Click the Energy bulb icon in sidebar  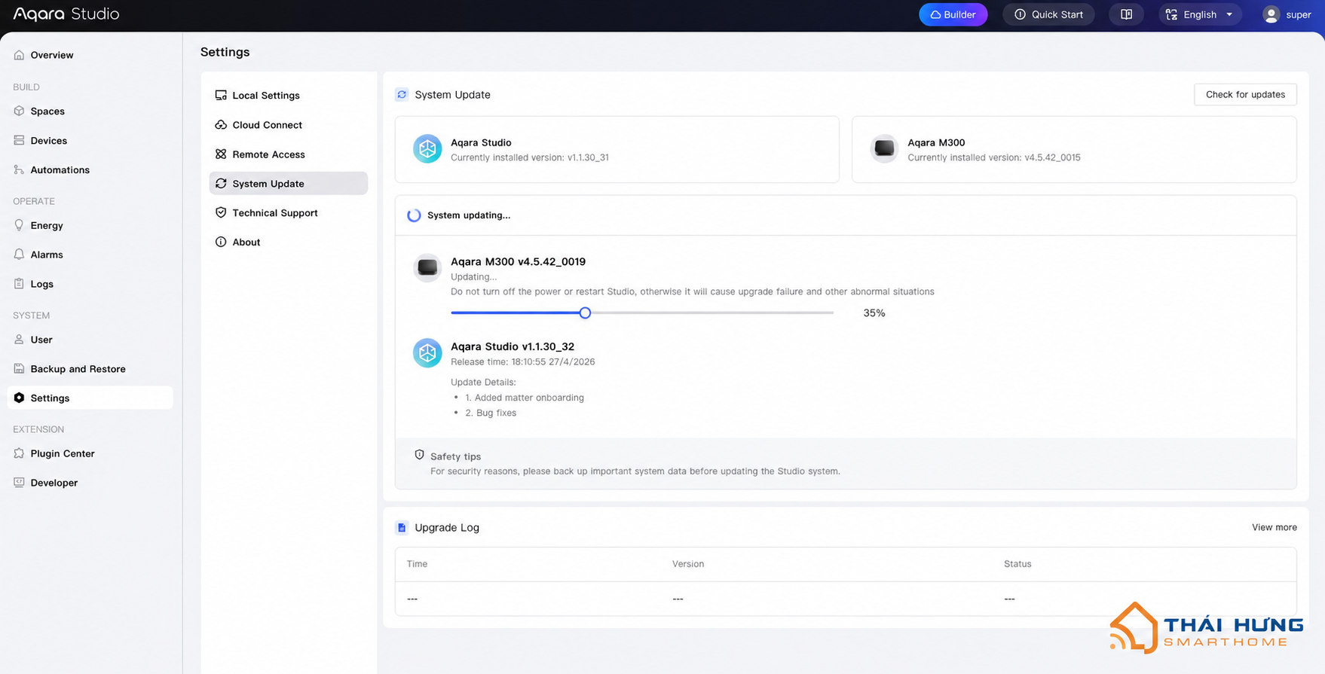tap(19, 225)
